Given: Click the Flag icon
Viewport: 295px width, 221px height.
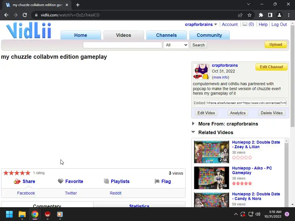Looking at the screenshot, I should pos(157,181).
